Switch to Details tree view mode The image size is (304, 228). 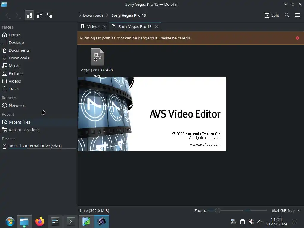tap(50, 15)
